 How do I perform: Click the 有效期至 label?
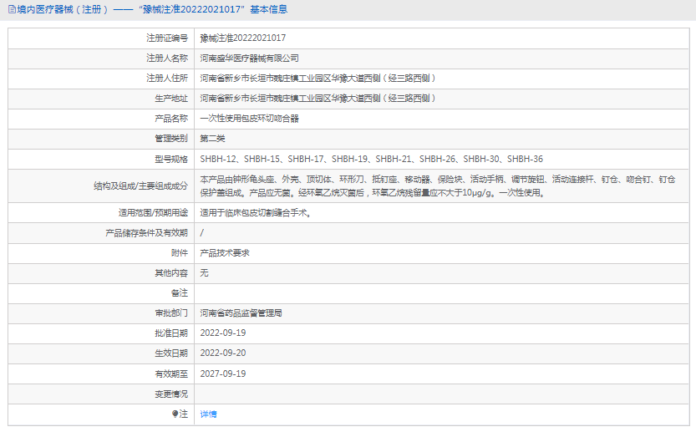pos(171,374)
